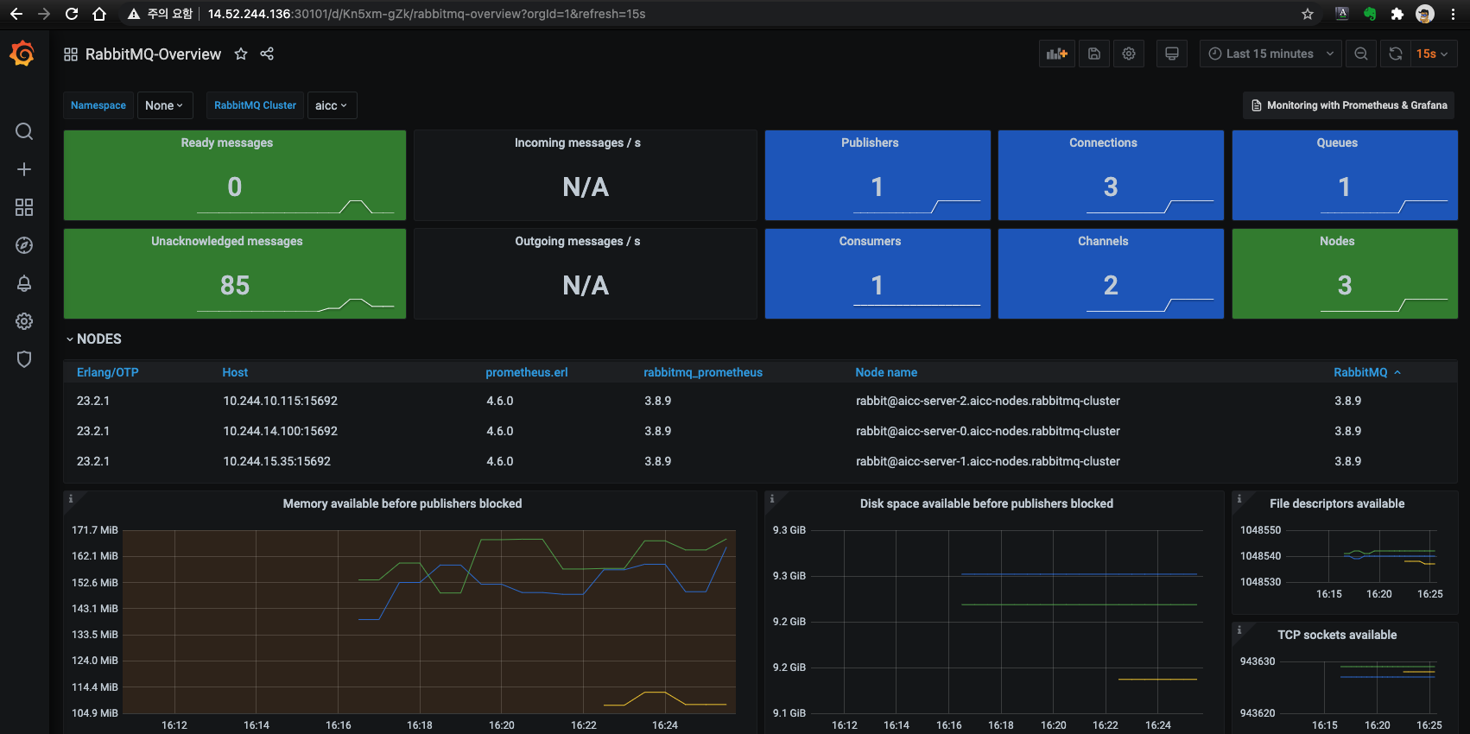Click the browser address bar URL
Viewport: 1470px width, 734px height.
(x=427, y=14)
